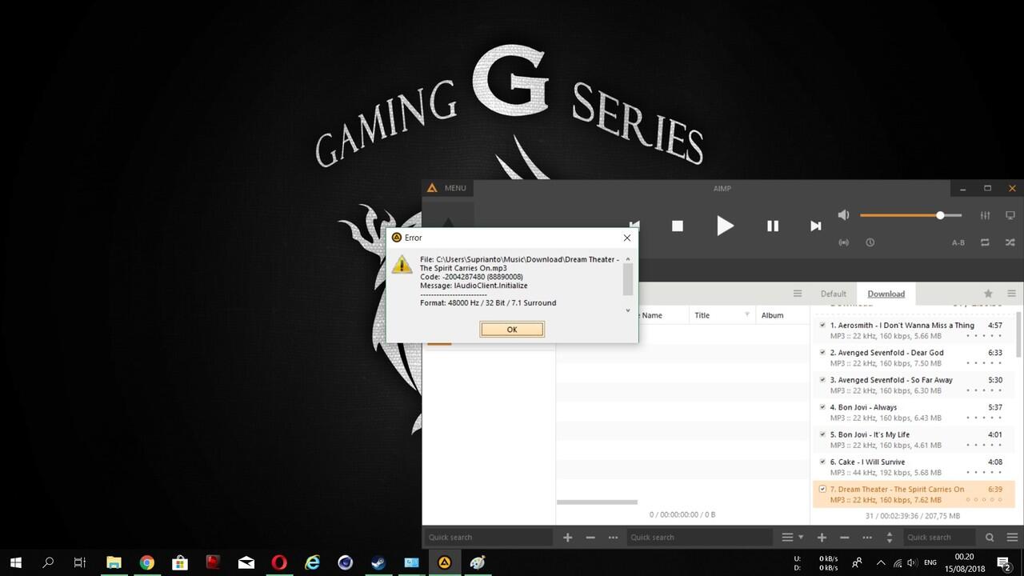This screenshot has width=1024, height=576.
Task: Uncheck Bon Jovi - It's My Life track
Action: tap(822, 434)
